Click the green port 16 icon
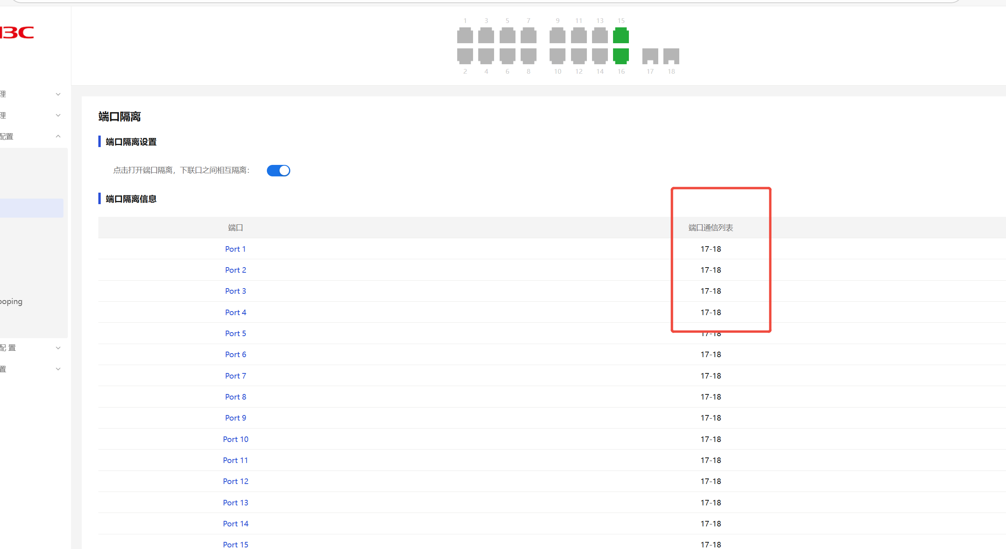 click(x=621, y=56)
